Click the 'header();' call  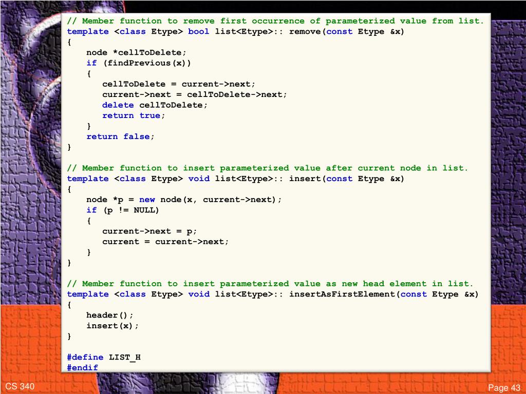[x=110, y=316]
